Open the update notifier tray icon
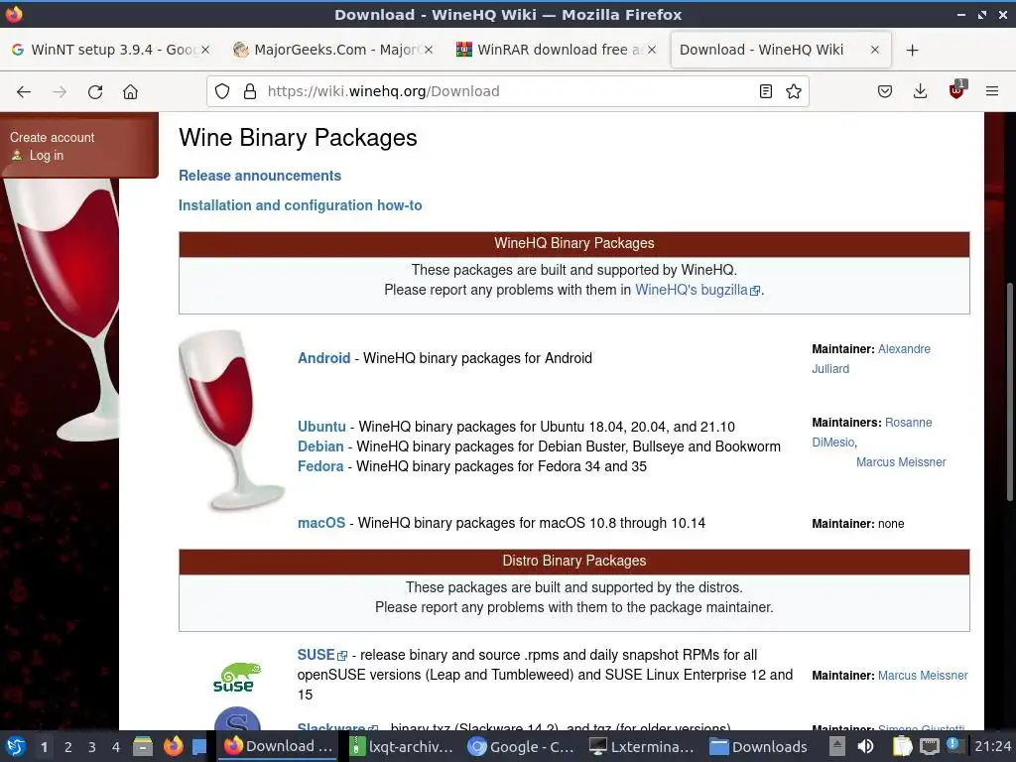Screen dimensions: 1016x762 click(x=954, y=745)
